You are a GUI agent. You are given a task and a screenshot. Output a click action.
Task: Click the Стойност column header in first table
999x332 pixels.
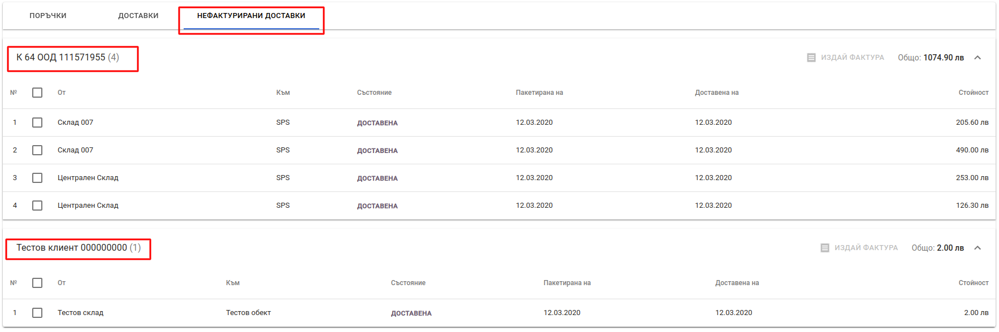tap(974, 93)
